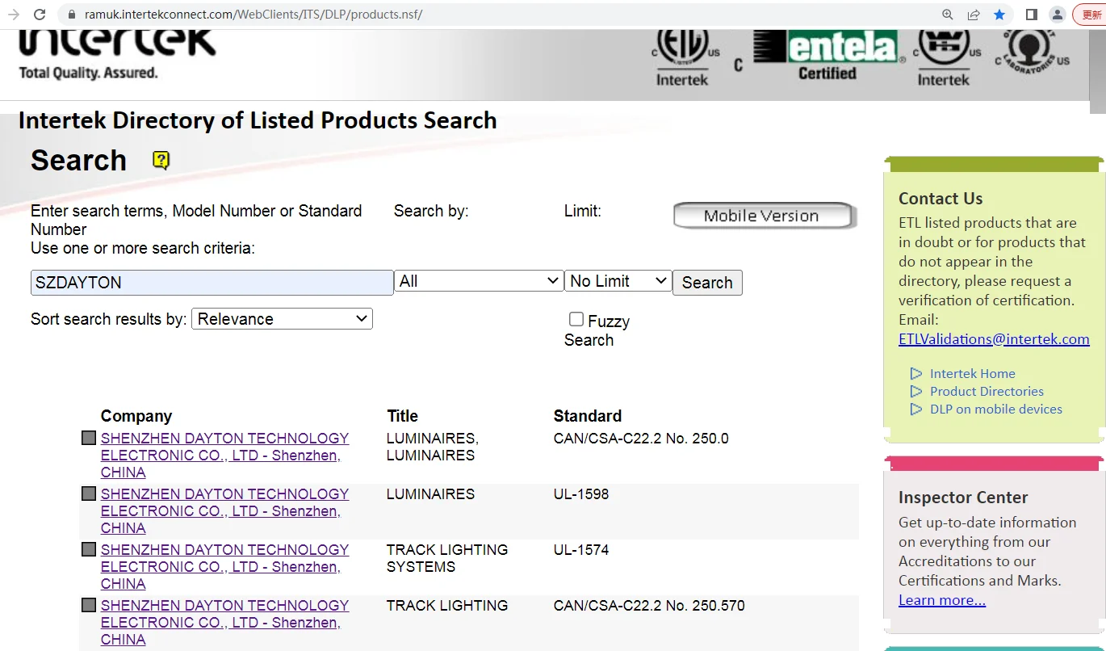Click the Intertek Directory of Listed Products Search heading
The height and width of the screenshot is (651, 1106).
point(258,120)
